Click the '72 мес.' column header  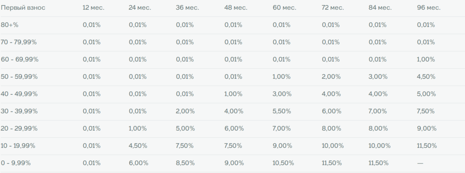pyautogui.click(x=333, y=8)
